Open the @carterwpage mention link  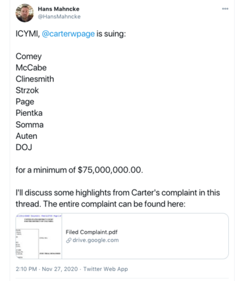tap(68, 34)
